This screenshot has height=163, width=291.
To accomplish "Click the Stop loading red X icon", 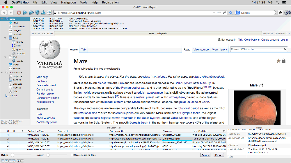I will (19, 13).
